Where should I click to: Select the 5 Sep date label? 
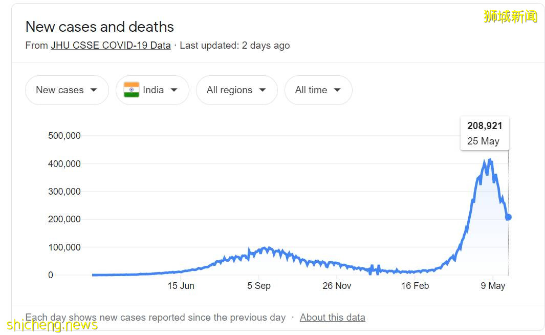[259, 286]
